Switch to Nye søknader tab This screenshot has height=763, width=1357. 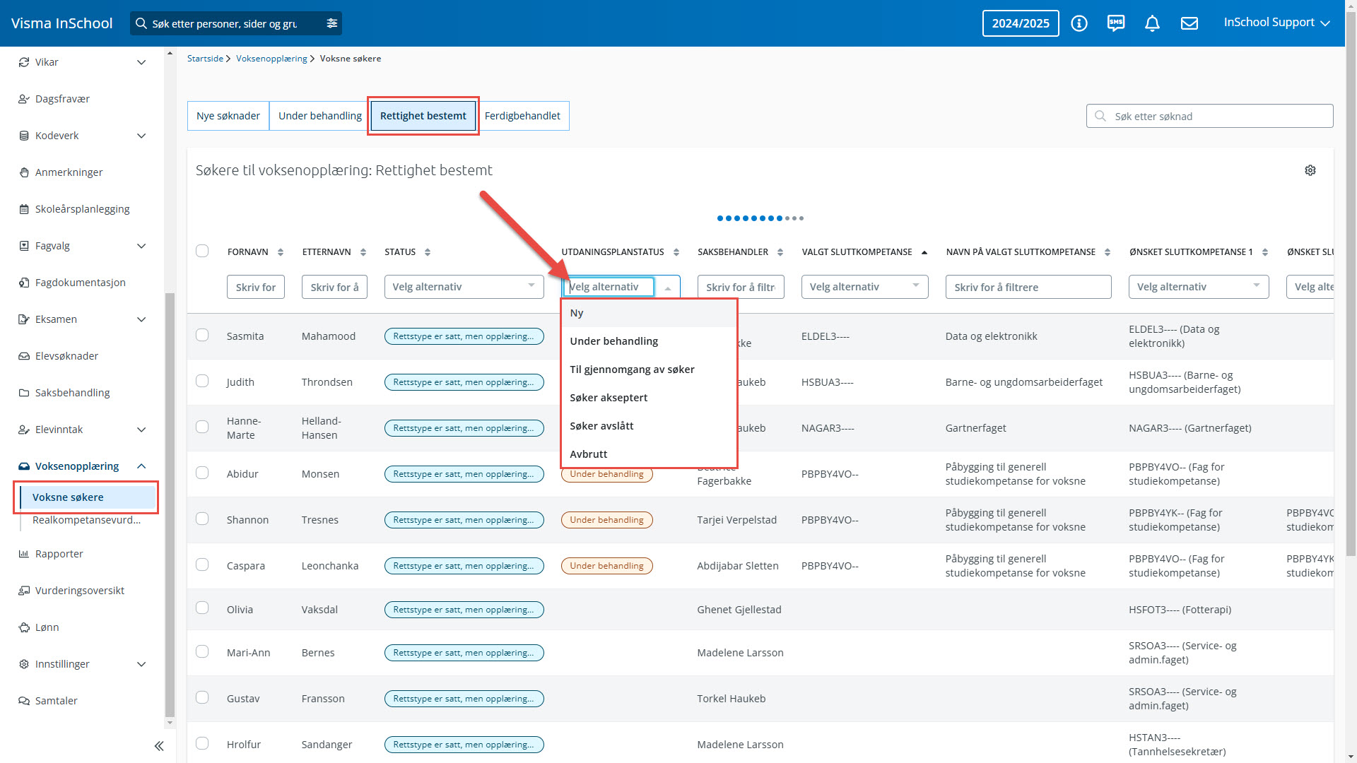pyautogui.click(x=228, y=116)
